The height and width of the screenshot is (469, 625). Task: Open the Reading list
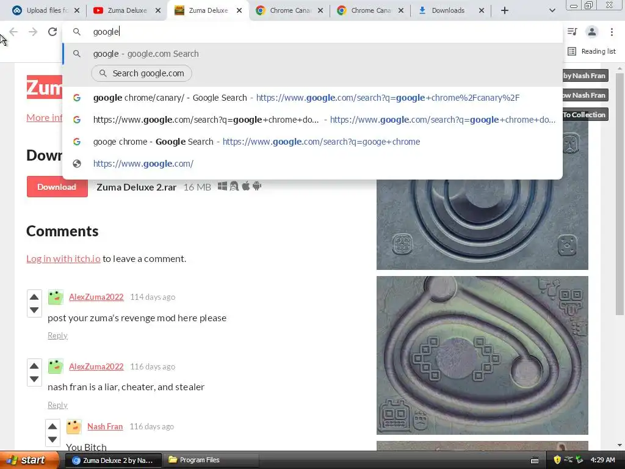[x=592, y=51]
